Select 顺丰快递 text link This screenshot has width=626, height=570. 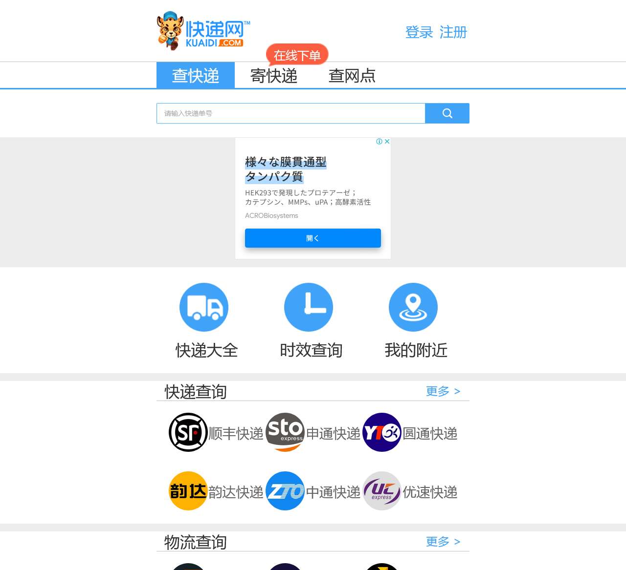[x=236, y=433]
